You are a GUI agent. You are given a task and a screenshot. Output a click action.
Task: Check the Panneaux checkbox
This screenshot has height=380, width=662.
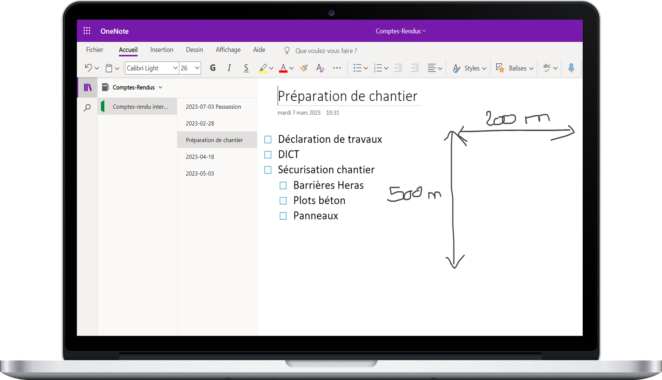pyautogui.click(x=283, y=216)
